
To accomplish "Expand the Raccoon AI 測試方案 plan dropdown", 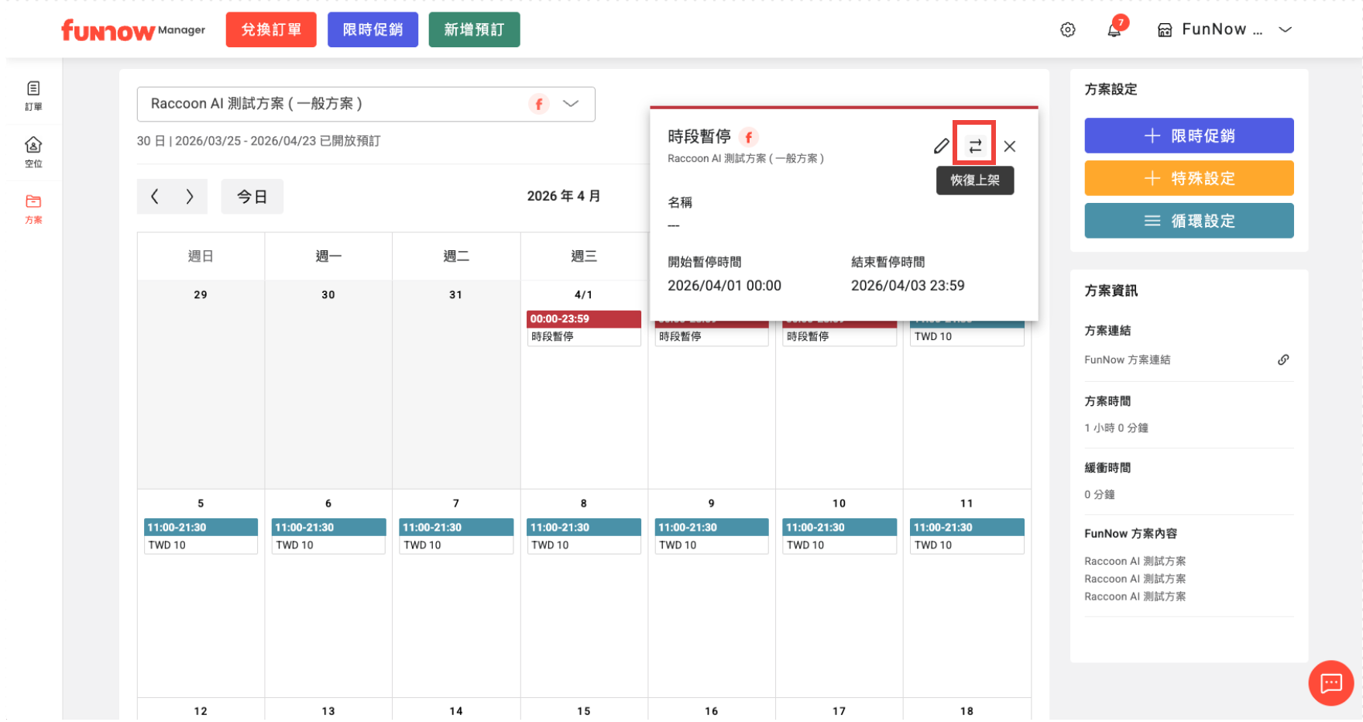I will pyautogui.click(x=571, y=104).
